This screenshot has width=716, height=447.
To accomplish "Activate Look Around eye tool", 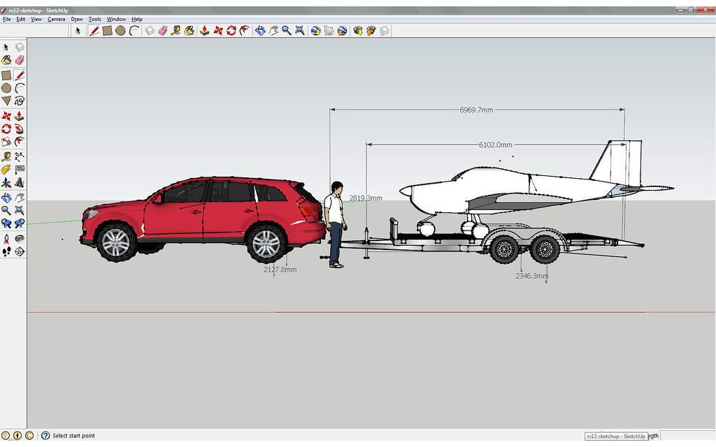I will pos(20,239).
